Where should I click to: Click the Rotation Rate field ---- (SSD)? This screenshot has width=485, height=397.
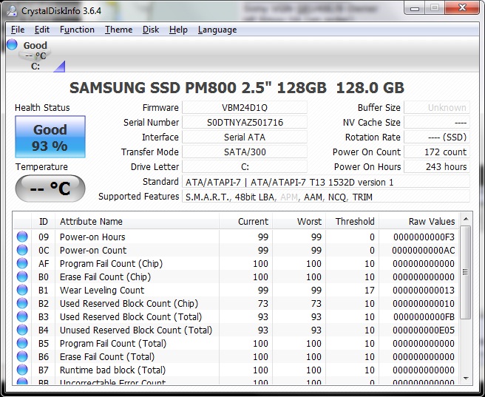coord(437,138)
